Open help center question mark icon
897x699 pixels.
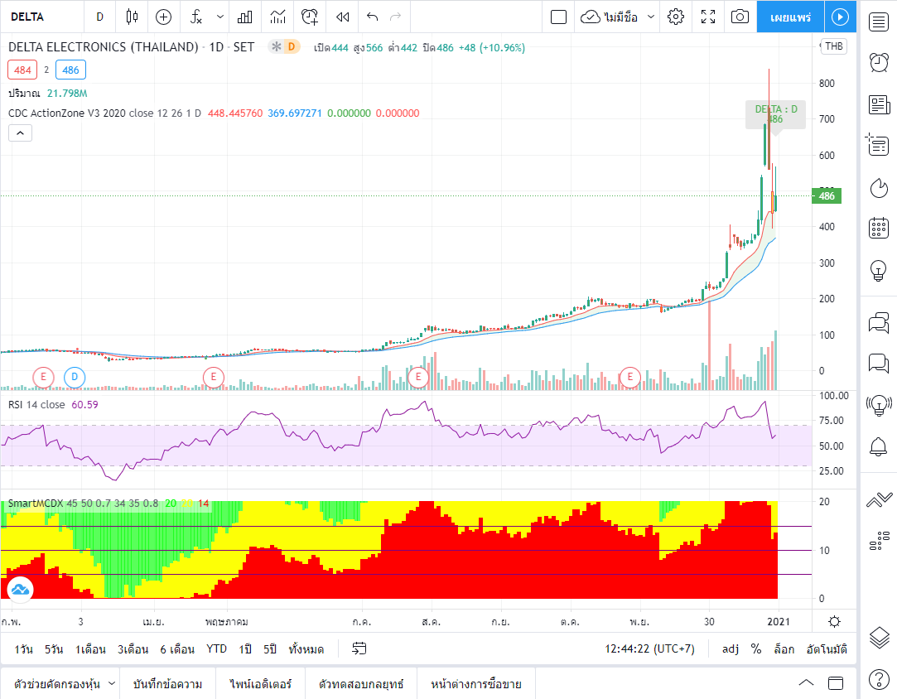point(879,680)
